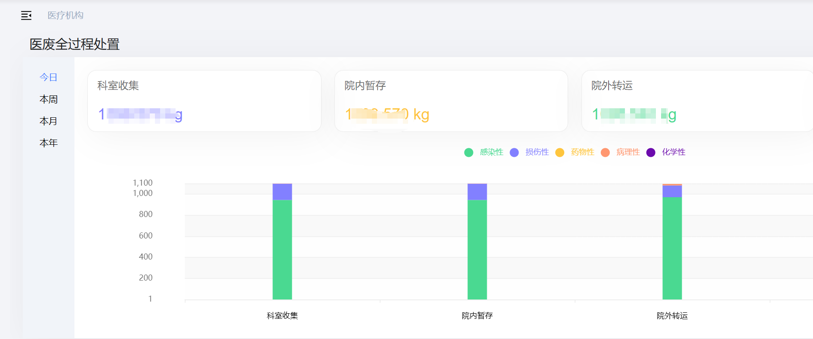Click the 医疗机构 breadcrumb link
Image resolution: width=813 pixels, height=339 pixels.
click(x=65, y=15)
